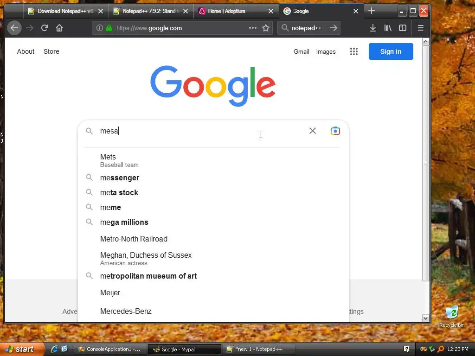Open the downloads arrow icon
475x356 pixels.
(373, 28)
